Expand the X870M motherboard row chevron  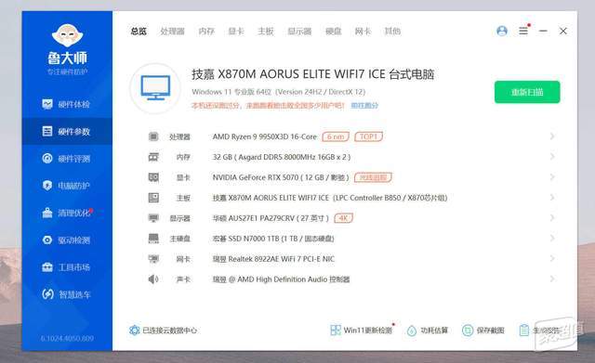point(552,198)
